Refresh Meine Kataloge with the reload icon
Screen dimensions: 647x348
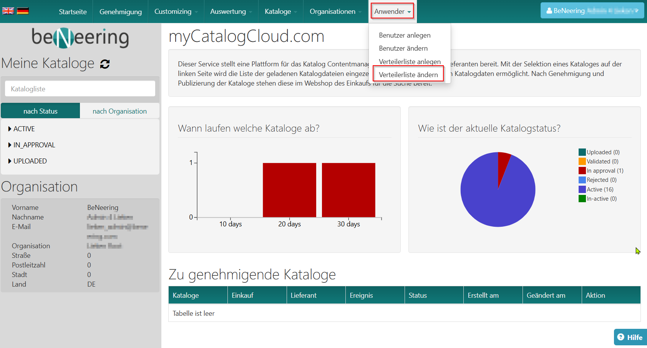(105, 64)
